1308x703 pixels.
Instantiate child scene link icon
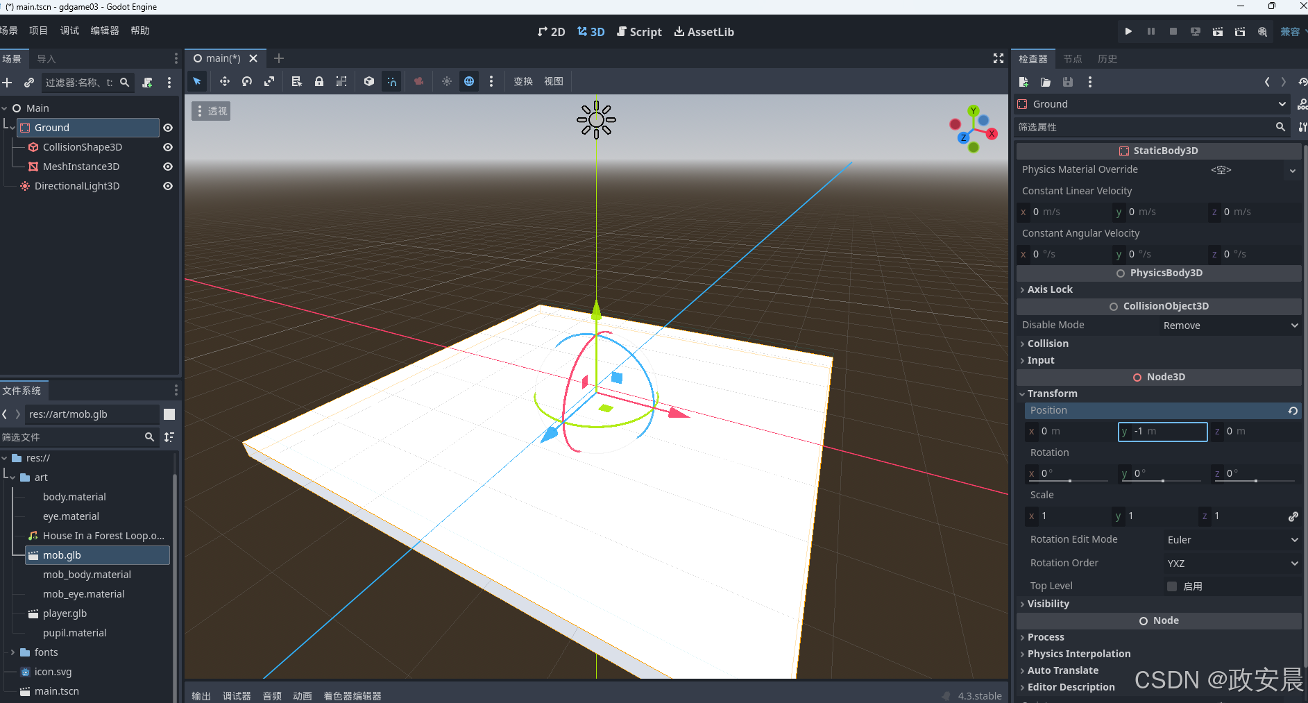pos(29,83)
